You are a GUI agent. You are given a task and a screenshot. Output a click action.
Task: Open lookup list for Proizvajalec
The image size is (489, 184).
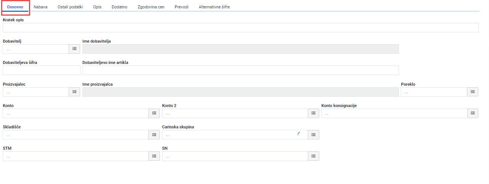(x=74, y=92)
